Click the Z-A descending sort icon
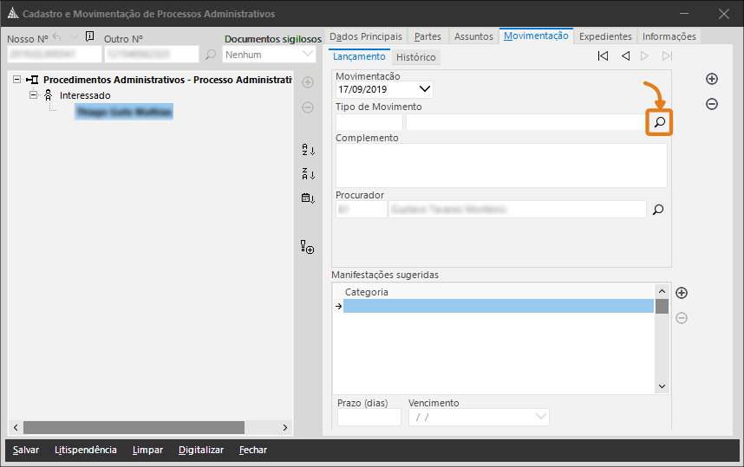The height and width of the screenshot is (467, 744). coord(307,173)
